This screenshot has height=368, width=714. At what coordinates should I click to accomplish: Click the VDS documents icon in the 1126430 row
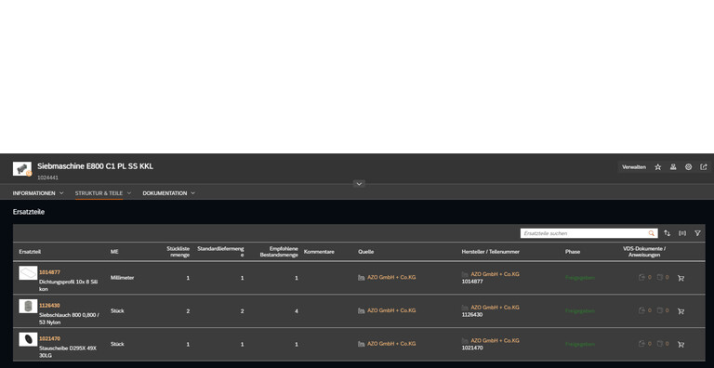click(x=642, y=310)
